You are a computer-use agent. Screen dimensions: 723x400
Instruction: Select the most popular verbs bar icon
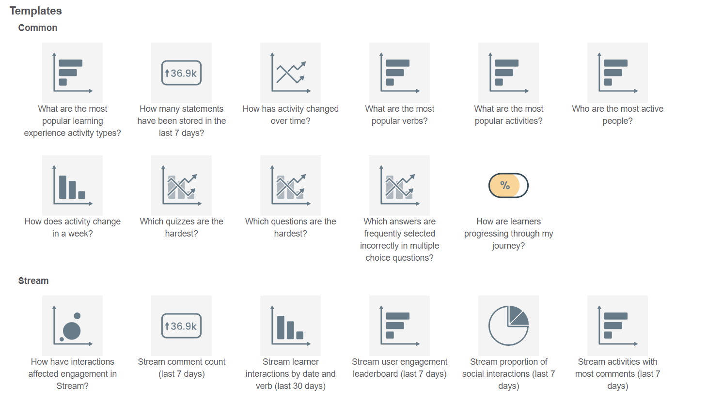tap(399, 73)
